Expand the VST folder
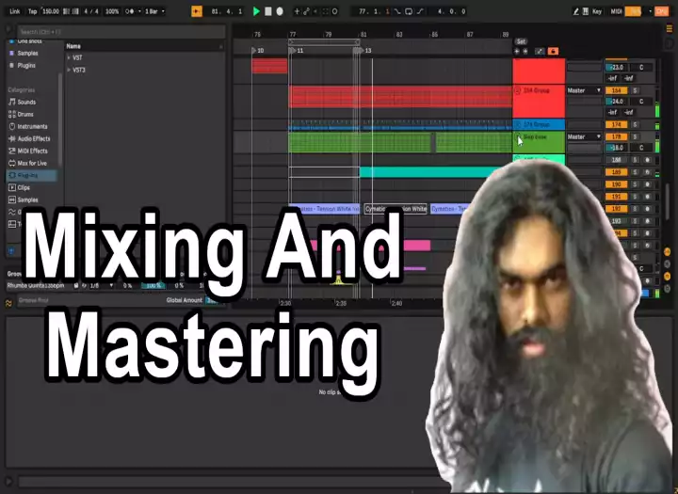This screenshot has width=678, height=494. tap(69, 57)
